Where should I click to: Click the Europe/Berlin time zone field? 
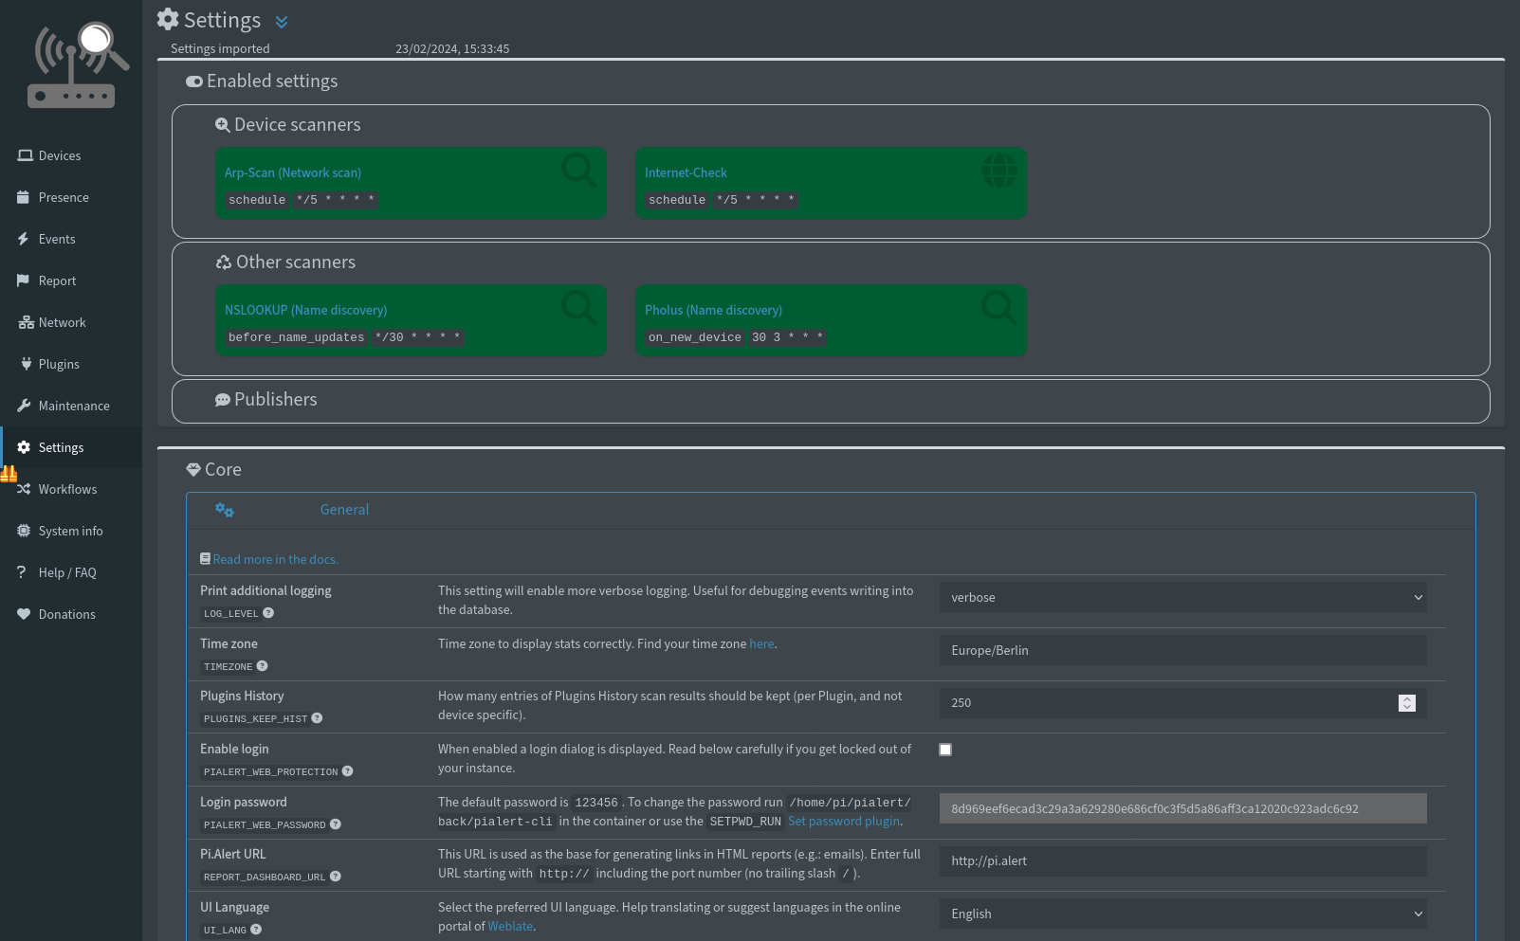[x=1183, y=650]
